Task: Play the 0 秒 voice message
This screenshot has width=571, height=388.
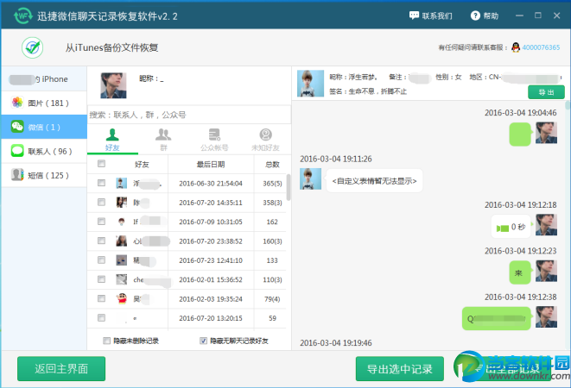Action: (x=511, y=227)
